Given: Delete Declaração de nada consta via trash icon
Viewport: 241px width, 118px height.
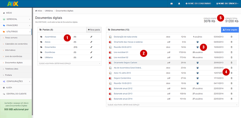Looking at the screenshot, I should (232, 37).
